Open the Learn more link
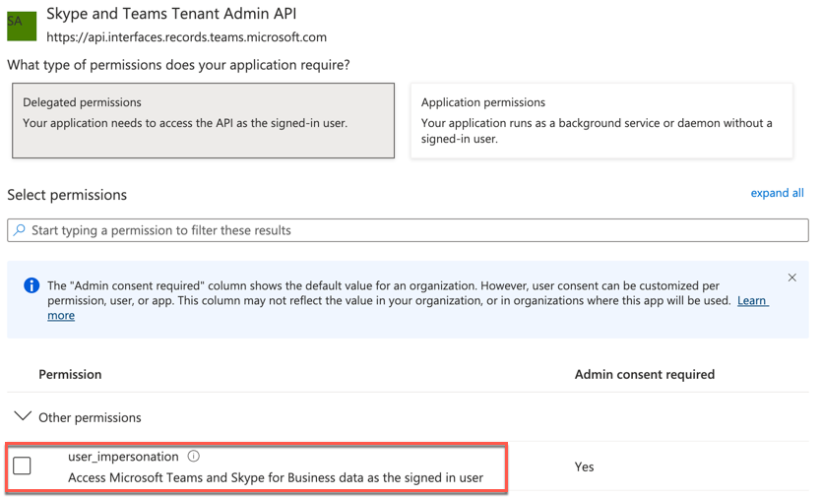This screenshot has width=822, height=497. tap(753, 301)
